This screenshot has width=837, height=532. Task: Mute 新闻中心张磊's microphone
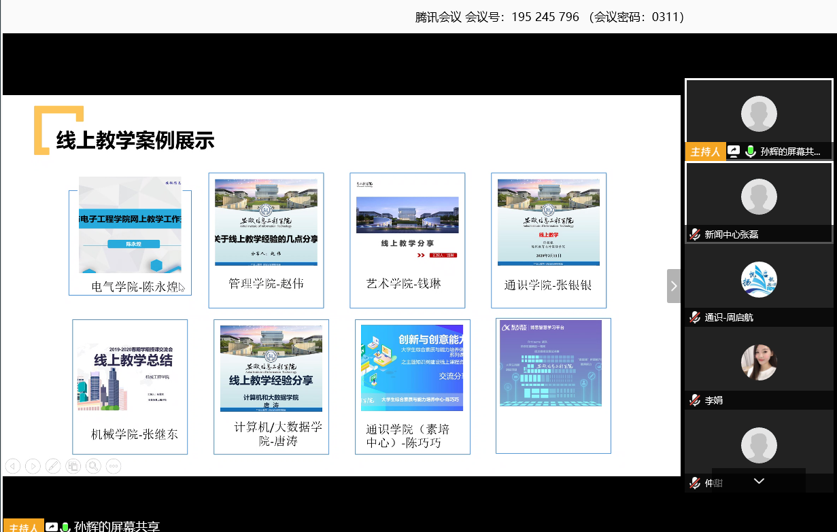click(x=695, y=236)
